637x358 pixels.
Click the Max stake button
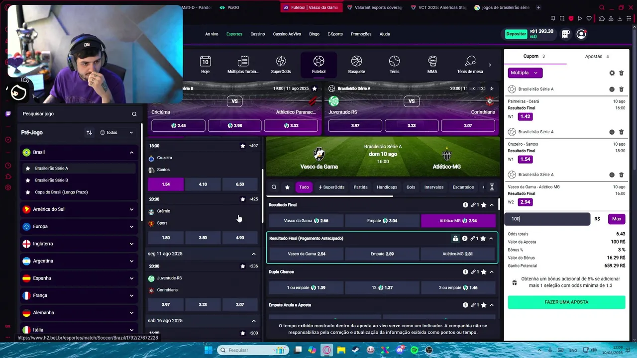coord(617,219)
